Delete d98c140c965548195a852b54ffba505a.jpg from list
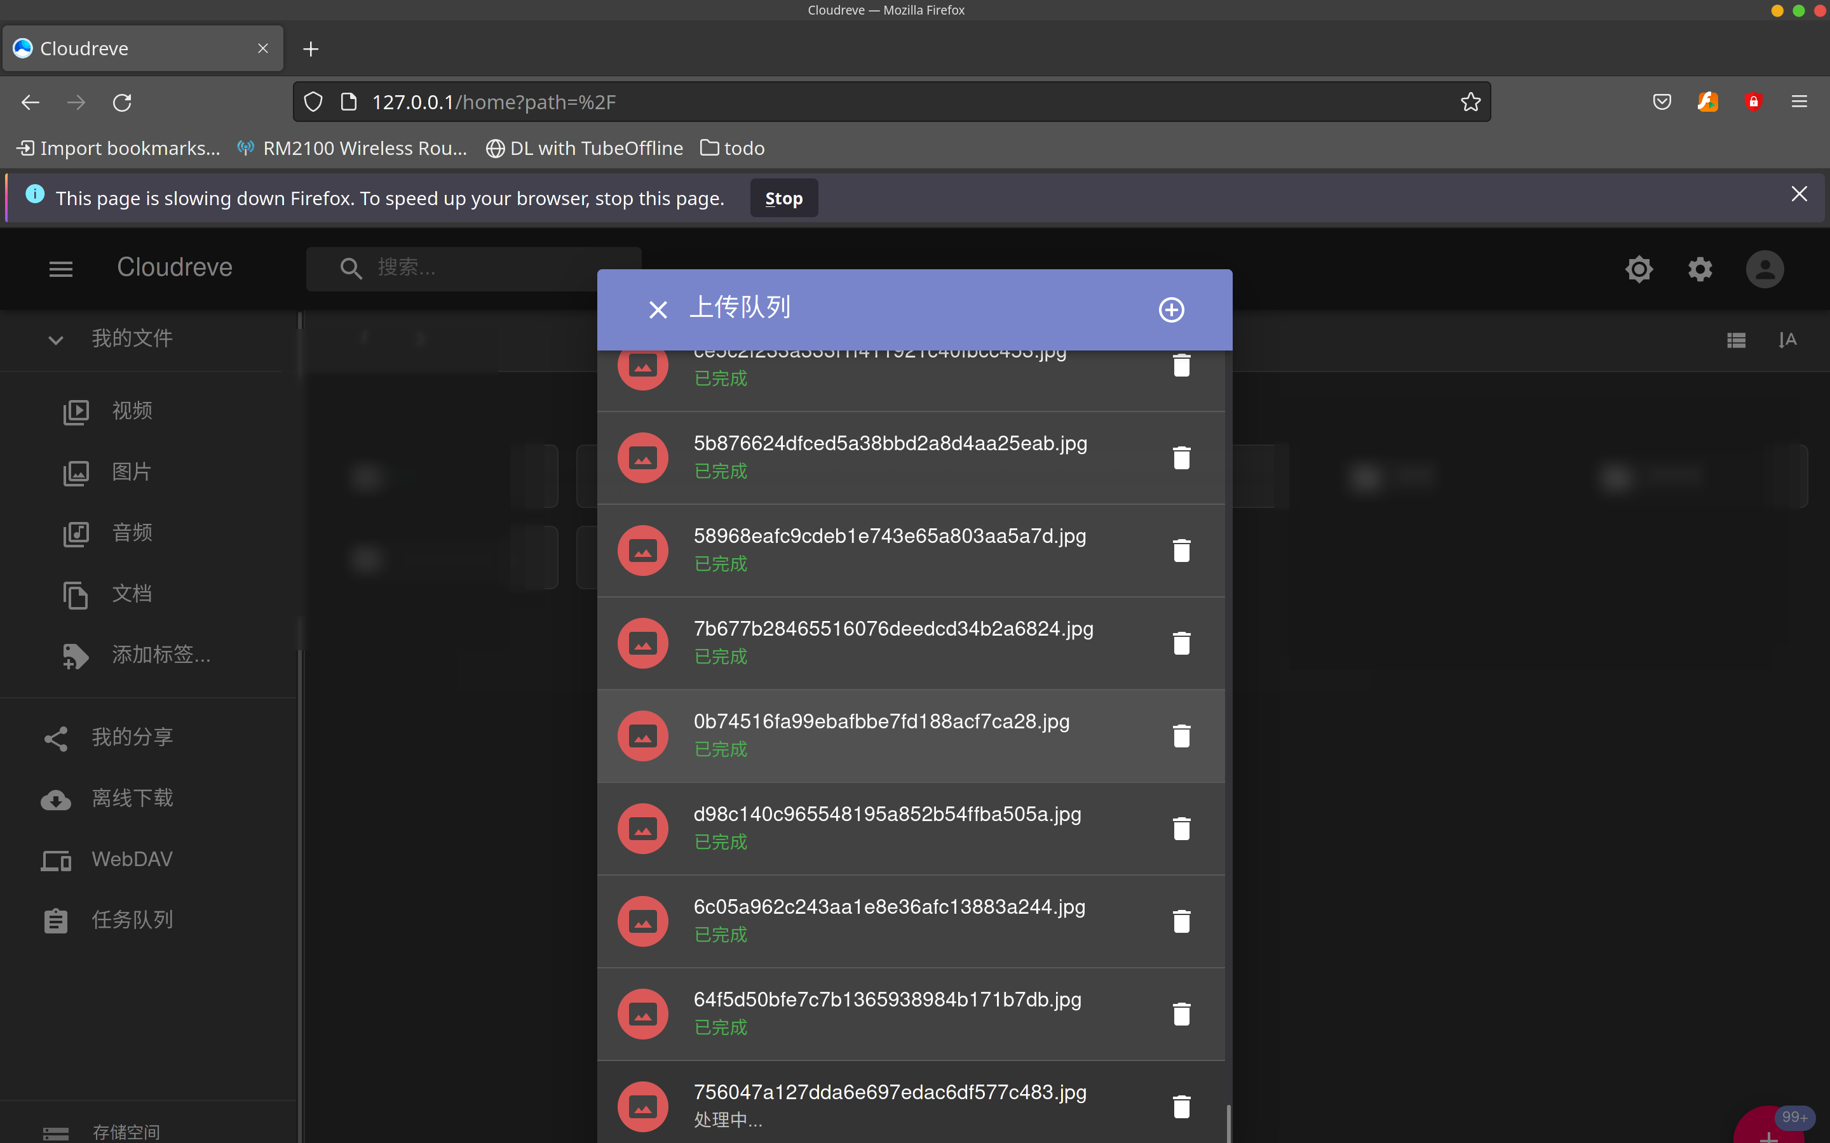The image size is (1830, 1143). click(x=1181, y=829)
